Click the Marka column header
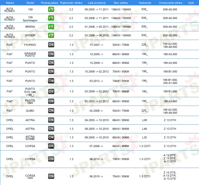 click(10, 3)
